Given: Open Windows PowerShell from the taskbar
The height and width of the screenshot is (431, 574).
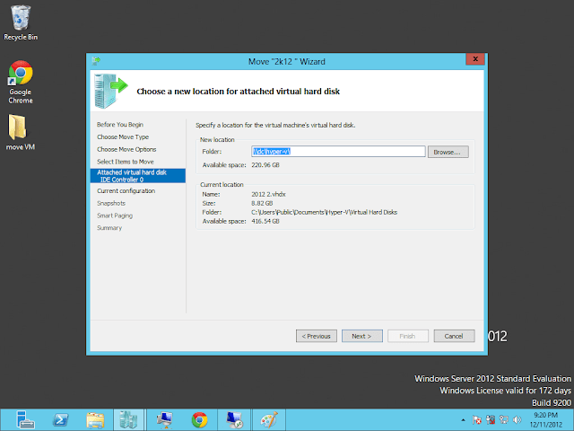Looking at the screenshot, I should pos(59,419).
